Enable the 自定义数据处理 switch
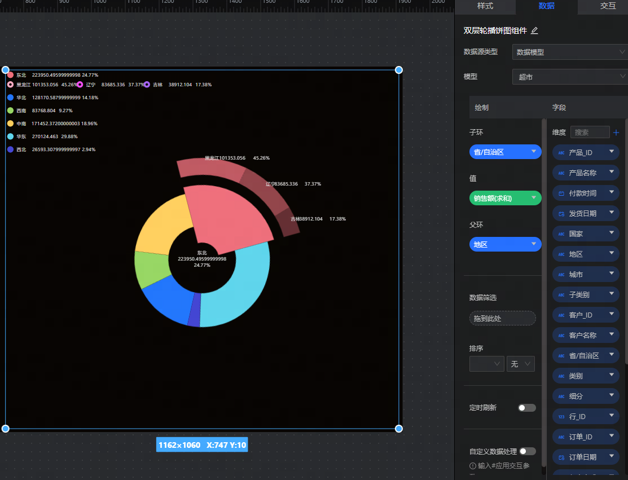This screenshot has width=628, height=480. click(x=528, y=451)
